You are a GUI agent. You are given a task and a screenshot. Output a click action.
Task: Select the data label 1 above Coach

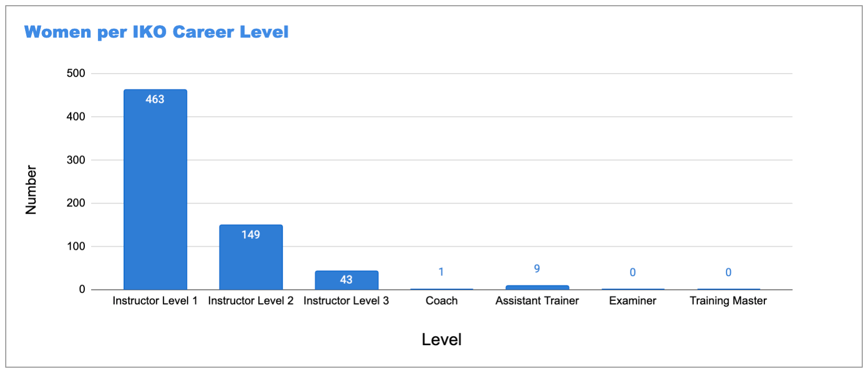pyautogui.click(x=441, y=272)
